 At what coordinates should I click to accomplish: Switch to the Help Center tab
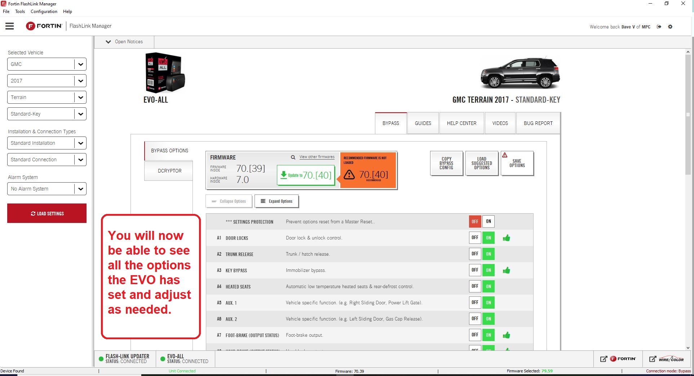(461, 123)
